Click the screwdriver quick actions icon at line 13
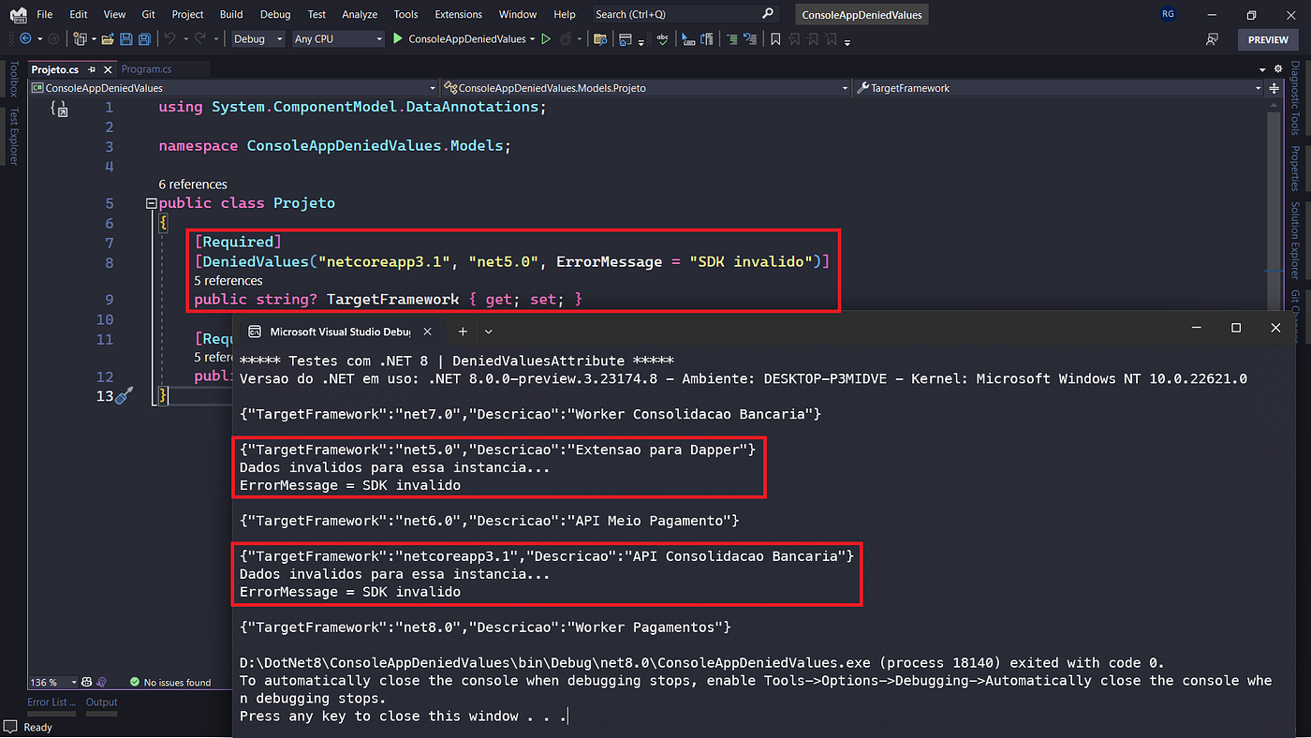 click(x=124, y=395)
